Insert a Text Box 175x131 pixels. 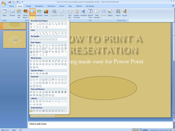[x=70, y=14]
